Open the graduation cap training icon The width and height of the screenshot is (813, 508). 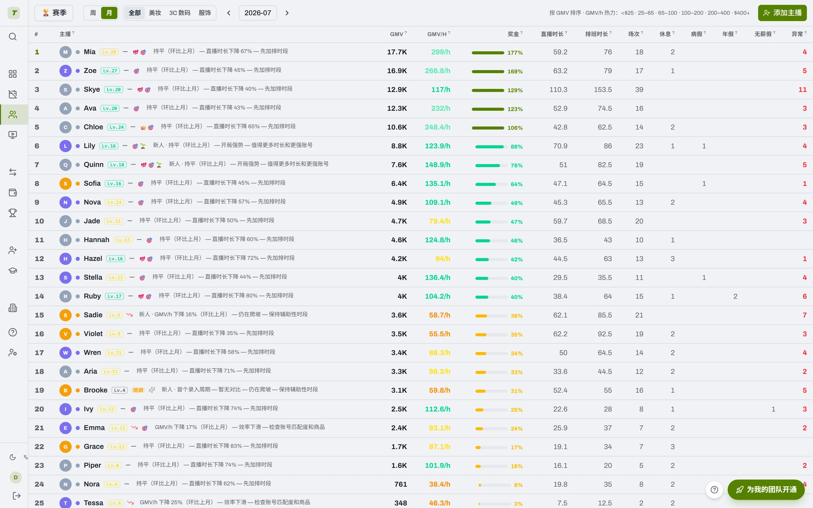pos(13,270)
